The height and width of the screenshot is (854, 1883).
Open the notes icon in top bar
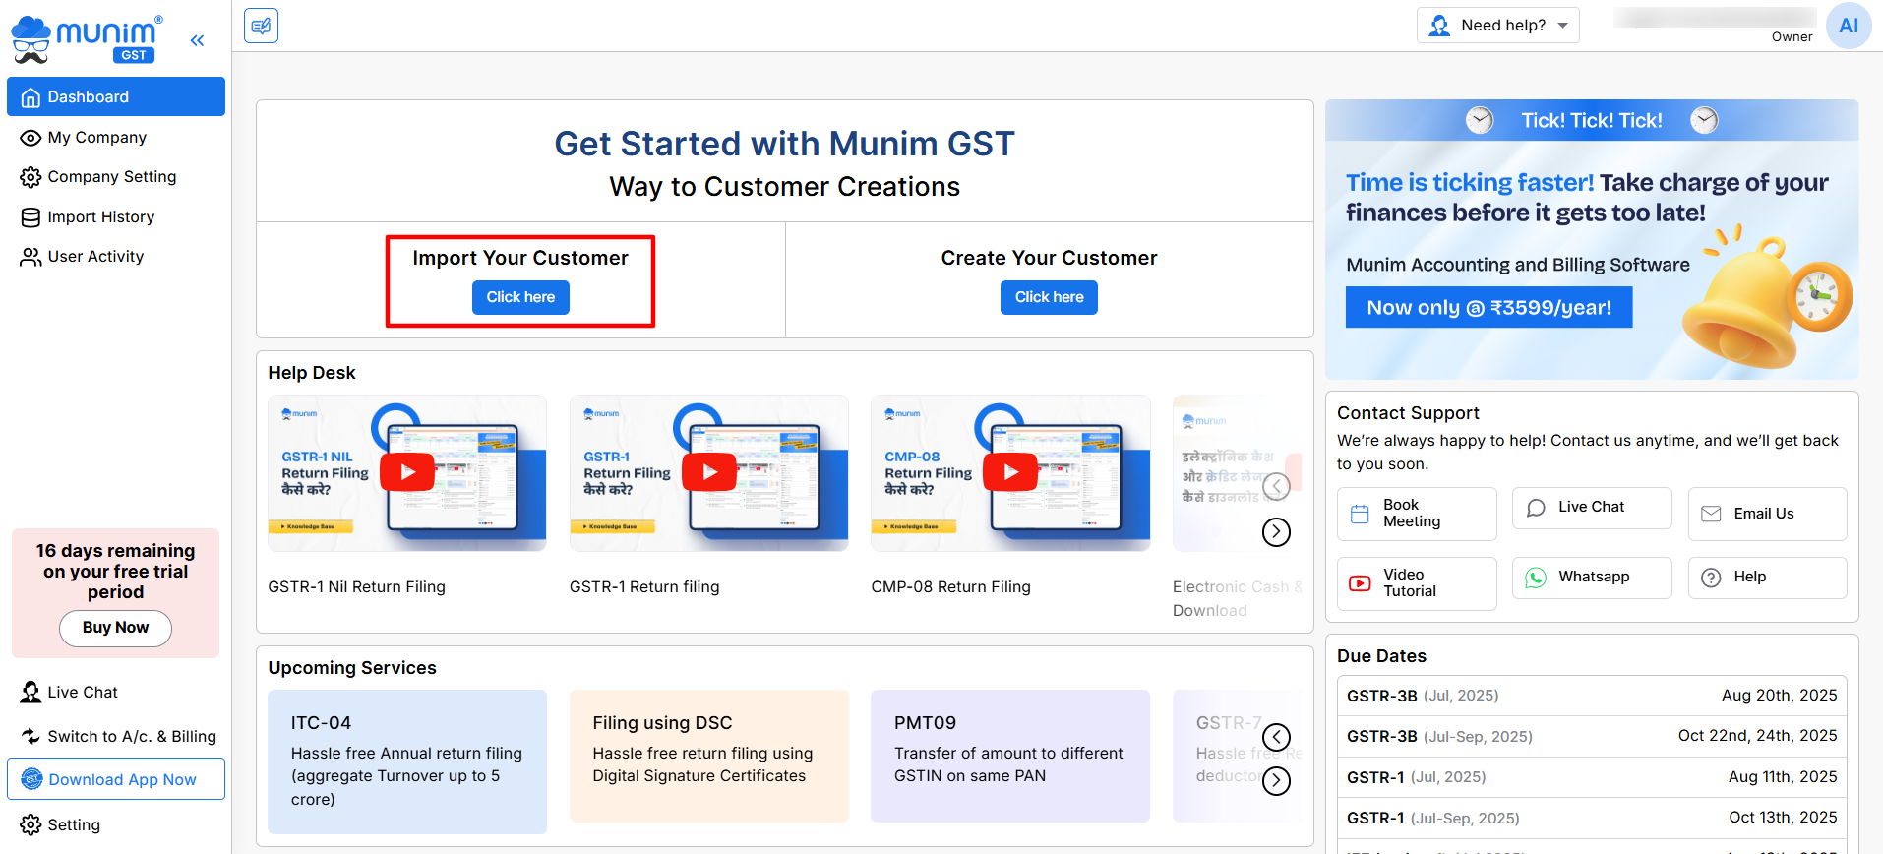pos(261,26)
